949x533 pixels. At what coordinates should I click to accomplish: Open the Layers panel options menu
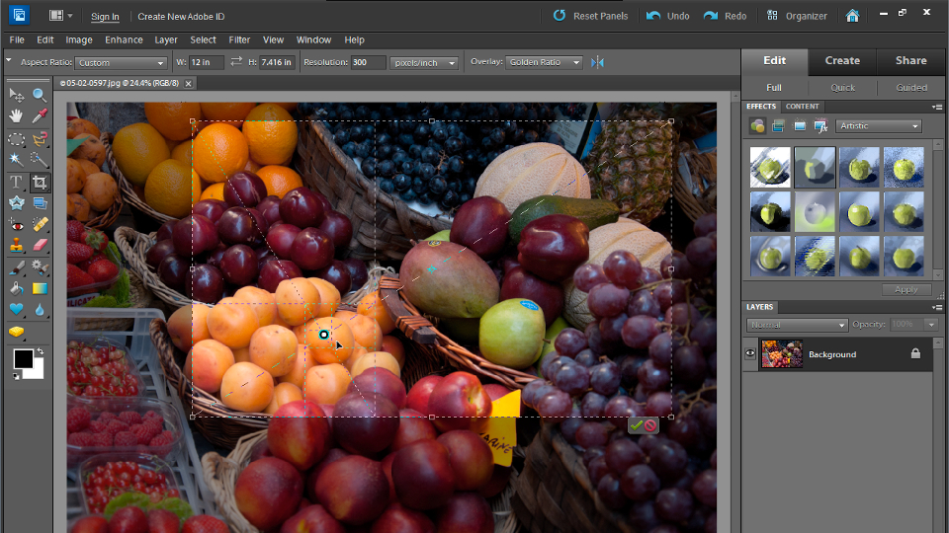937,307
